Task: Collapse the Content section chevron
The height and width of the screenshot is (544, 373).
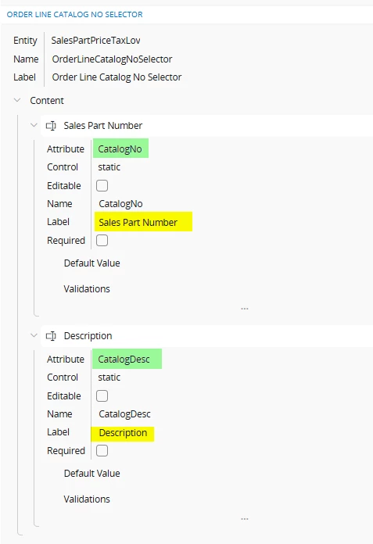Action: pos(17,100)
